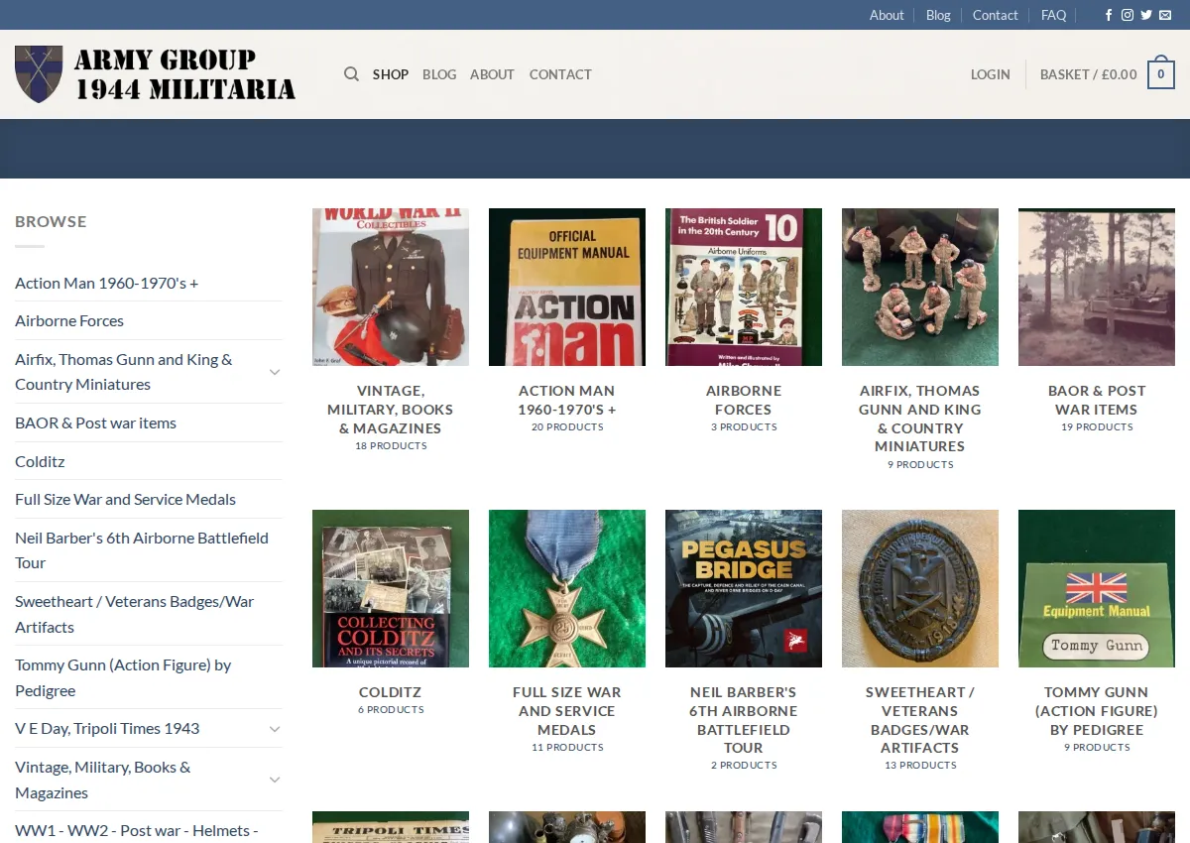Screen dimensions: 1190x843
Task: Open BAOR & POST WAR ITEMS category title
Action: click(x=1097, y=400)
